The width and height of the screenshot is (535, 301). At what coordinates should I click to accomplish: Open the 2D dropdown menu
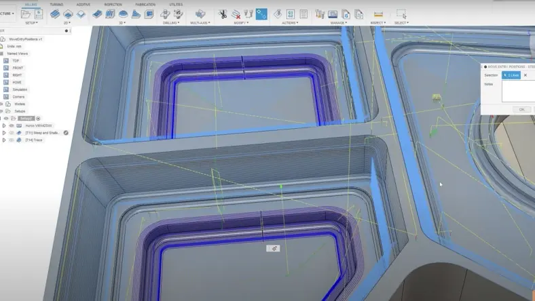coord(67,23)
